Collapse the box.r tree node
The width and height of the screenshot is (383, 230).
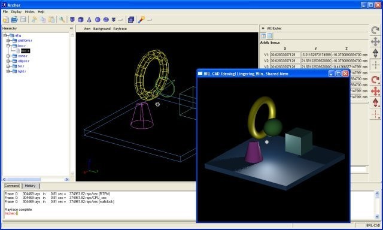(x=8, y=46)
